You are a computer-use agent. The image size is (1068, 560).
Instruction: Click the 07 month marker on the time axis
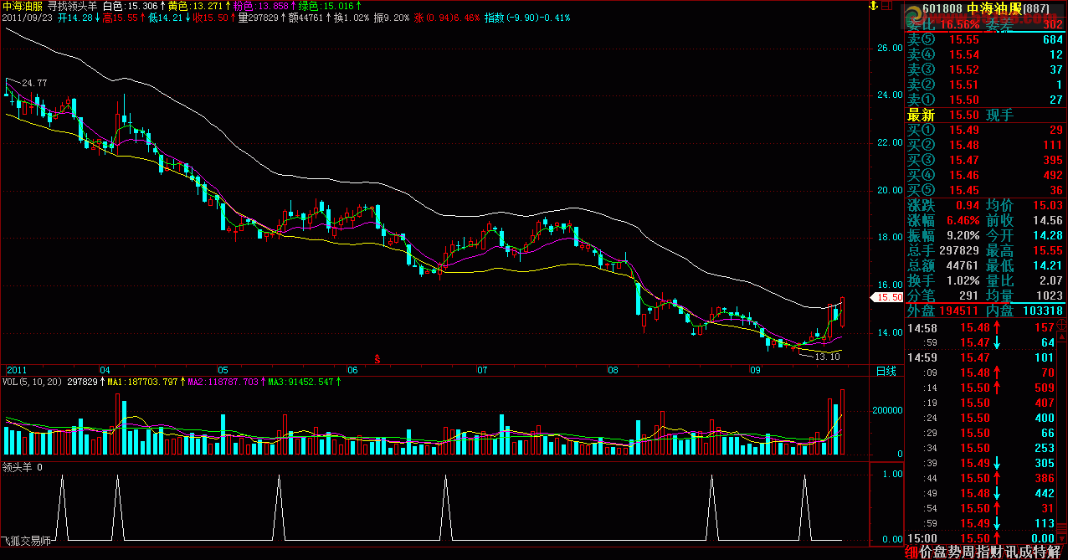click(482, 369)
